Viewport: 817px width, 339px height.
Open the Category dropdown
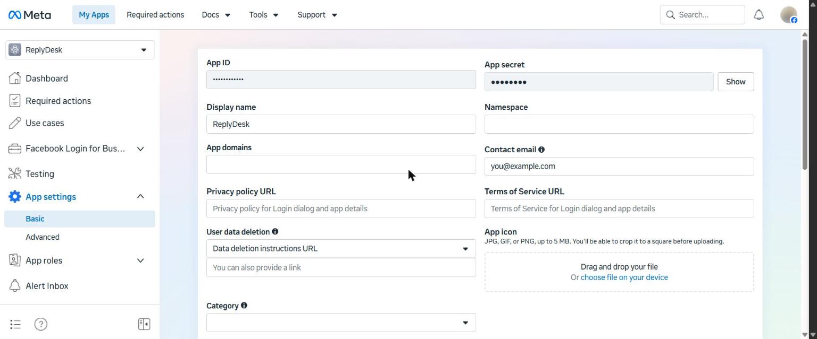(x=341, y=323)
